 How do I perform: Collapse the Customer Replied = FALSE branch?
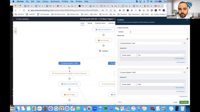185,72
